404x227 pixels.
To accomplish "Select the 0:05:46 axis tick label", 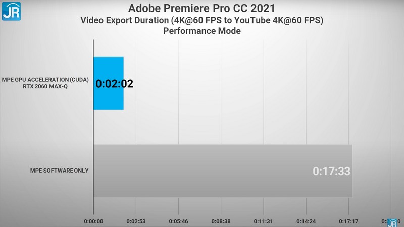I will 178,221.
